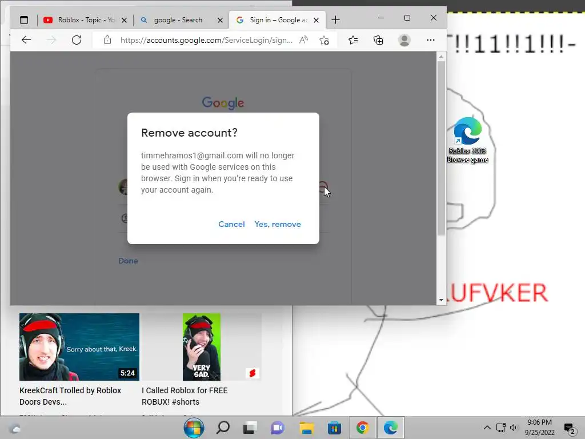Close the Roblox - Topic tab

124,20
